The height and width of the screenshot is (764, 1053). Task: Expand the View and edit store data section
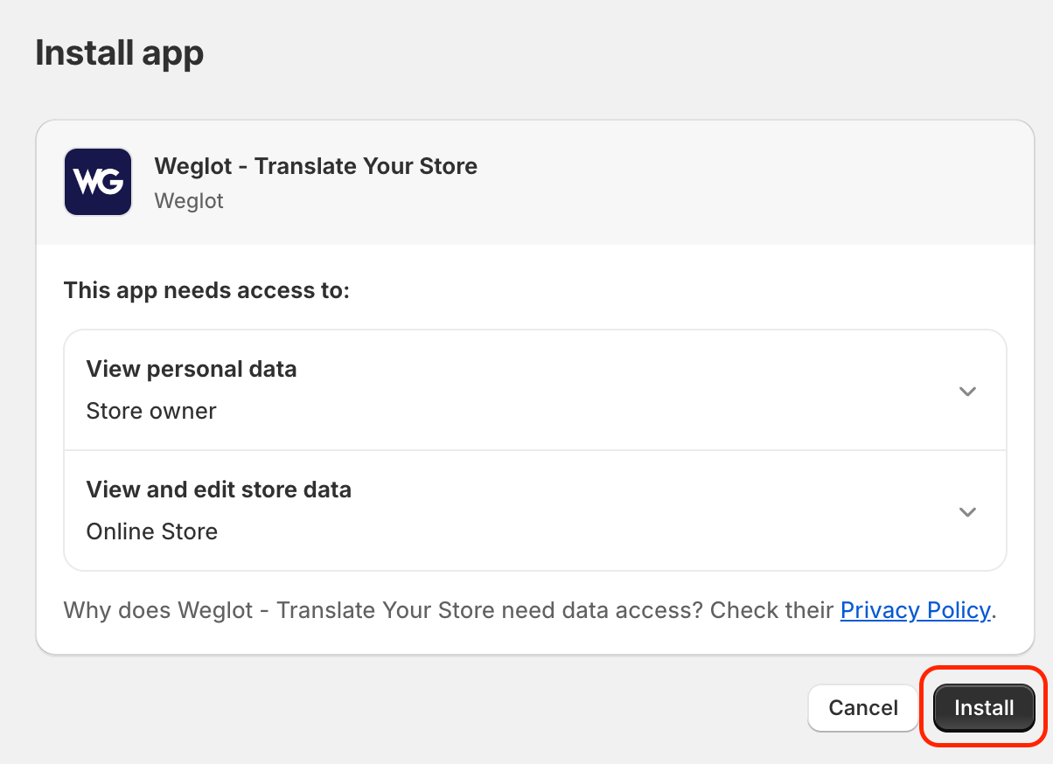point(967,512)
